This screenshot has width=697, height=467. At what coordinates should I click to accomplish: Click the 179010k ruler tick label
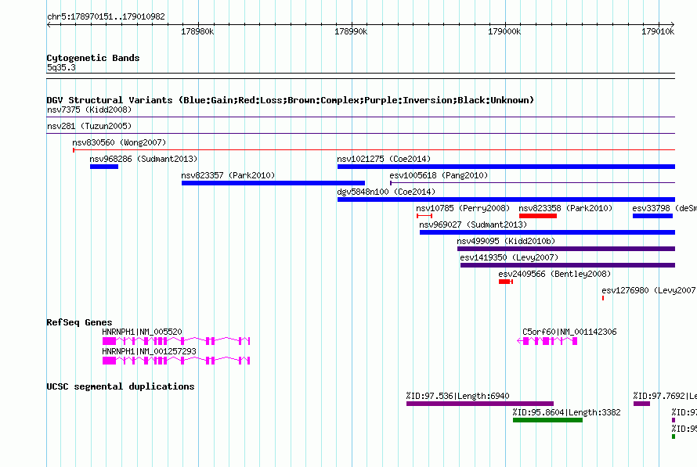(658, 31)
